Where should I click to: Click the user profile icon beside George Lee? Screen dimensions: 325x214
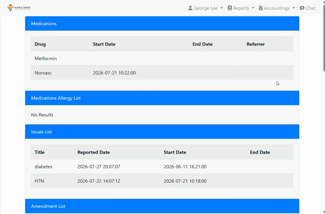[190, 8]
